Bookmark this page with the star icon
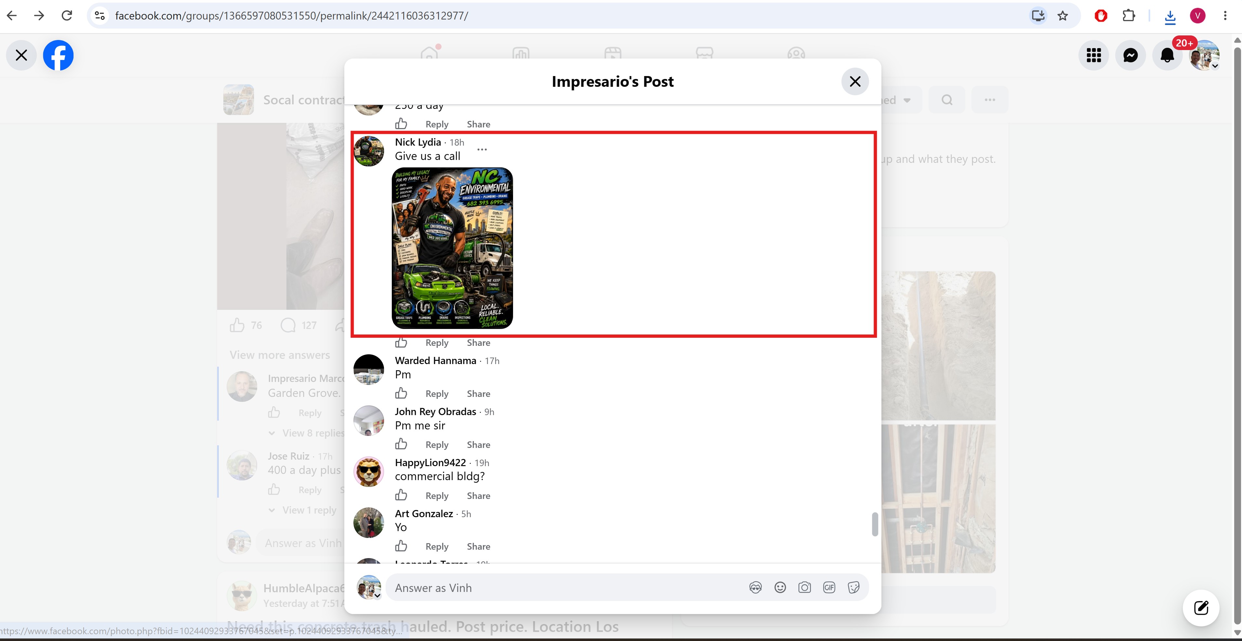The height and width of the screenshot is (641, 1242). click(1063, 16)
